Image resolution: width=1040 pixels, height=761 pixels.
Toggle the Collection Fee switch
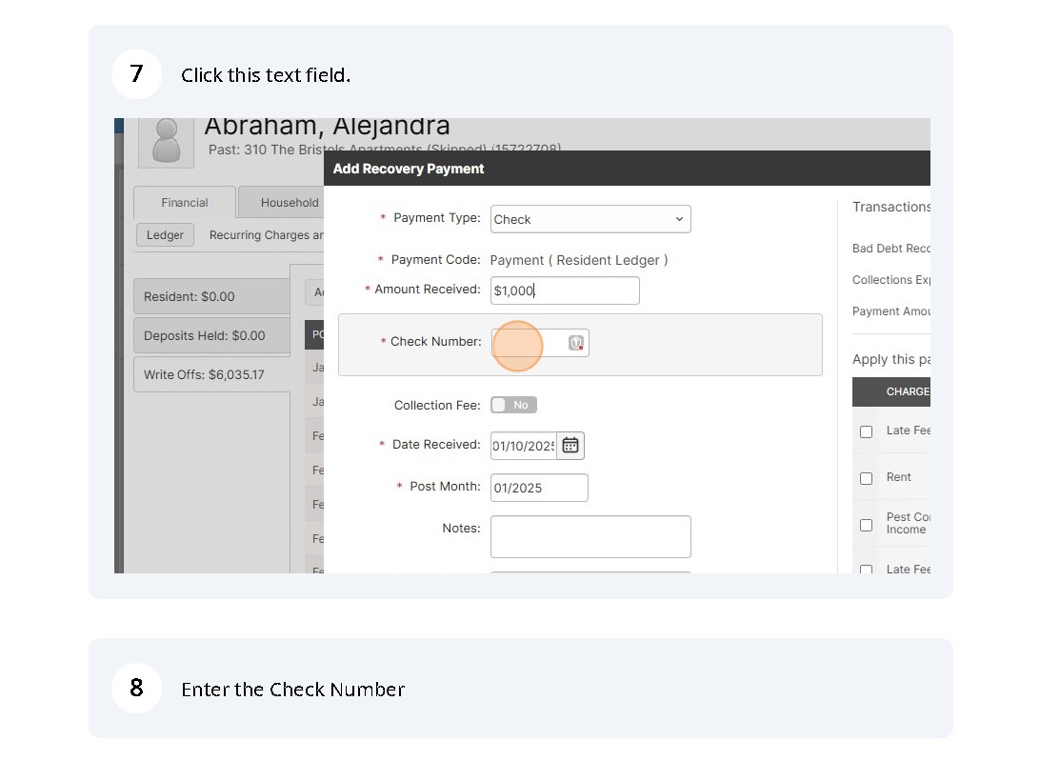coord(513,405)
